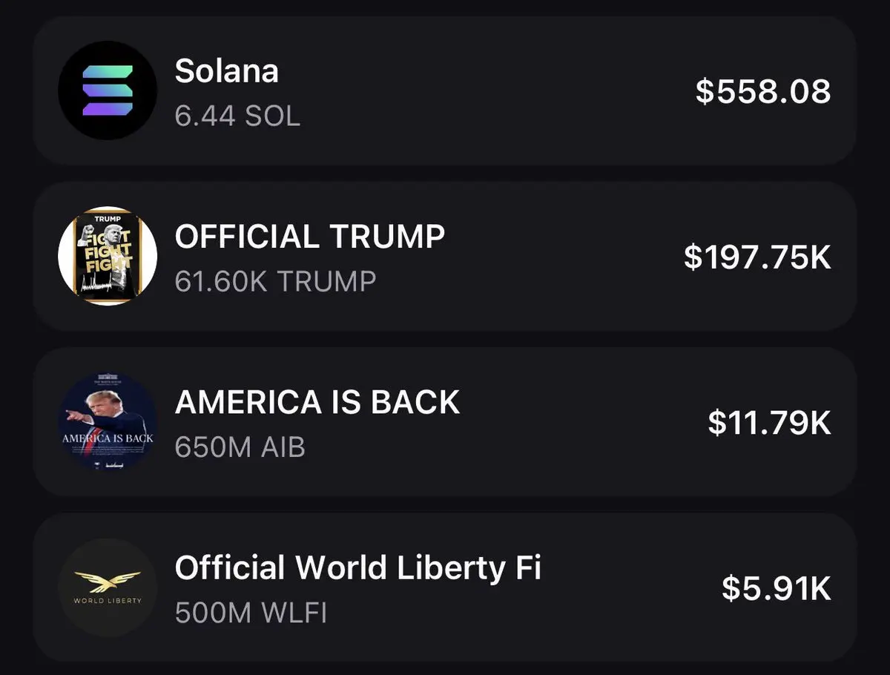
Task: Open the OFFICIAL TRUMP token name
Action: pyautogui.click(x=310, y=237)
